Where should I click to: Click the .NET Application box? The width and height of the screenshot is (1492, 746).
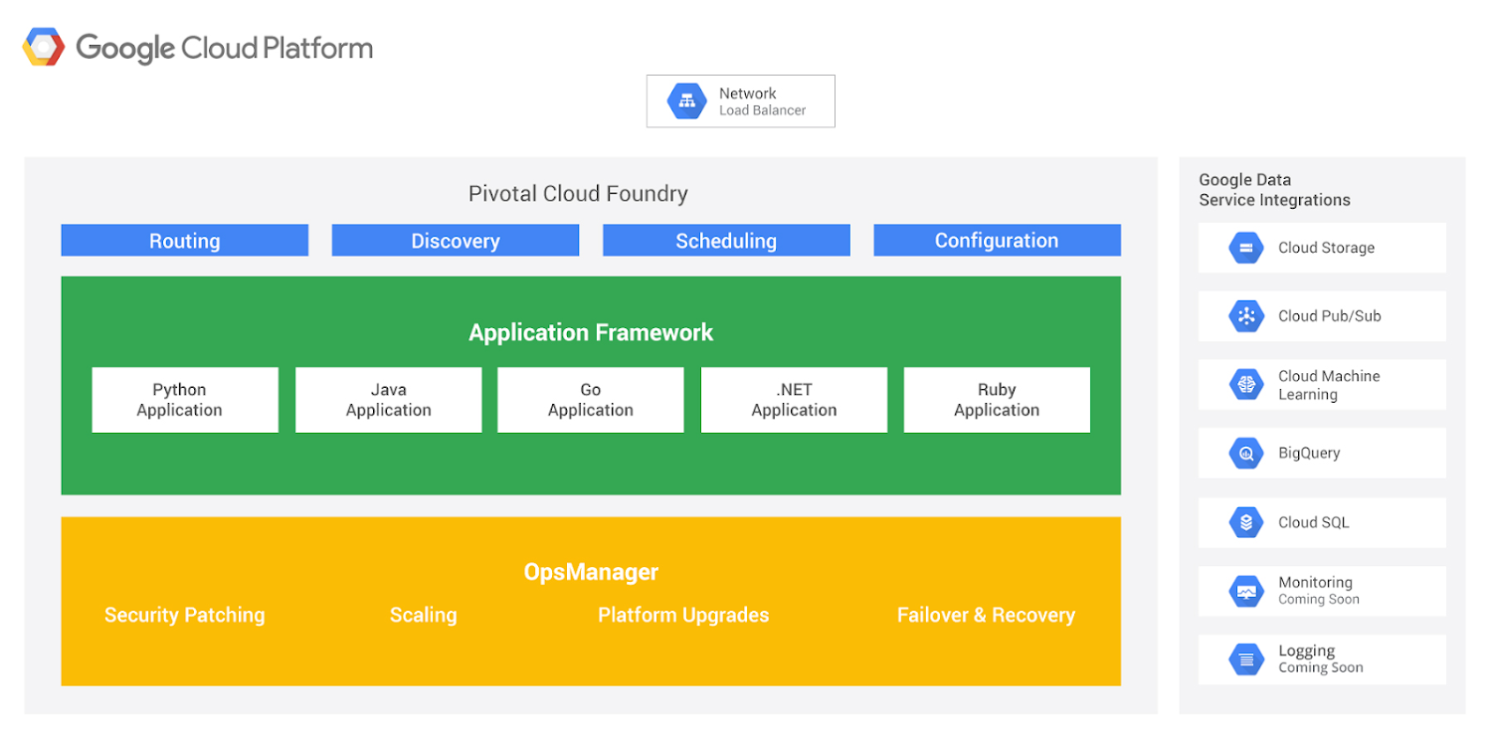[794, 400]
